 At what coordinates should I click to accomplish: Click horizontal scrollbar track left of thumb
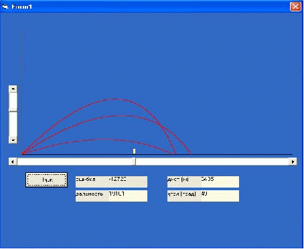pos(74,162)
